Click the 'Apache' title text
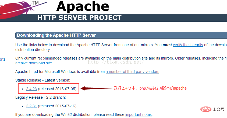Image resolution: width=227 pixels, height=118 pixels. click(83, 6)
